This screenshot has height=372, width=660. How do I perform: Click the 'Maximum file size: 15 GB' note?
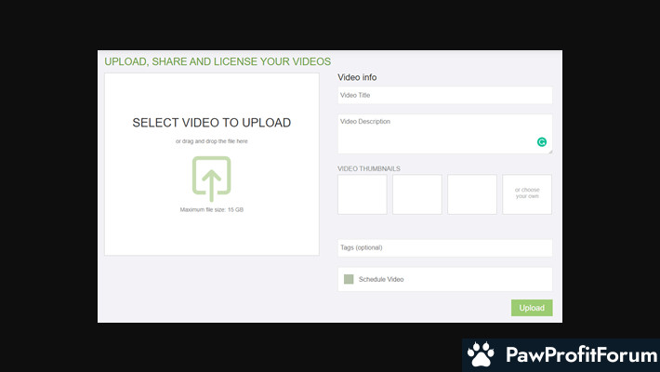point(211,210)
